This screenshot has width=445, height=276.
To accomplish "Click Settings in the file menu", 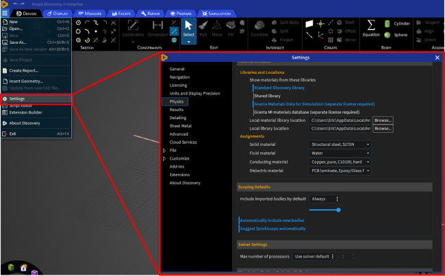I will pyautogui.click(x=36, y=99).
